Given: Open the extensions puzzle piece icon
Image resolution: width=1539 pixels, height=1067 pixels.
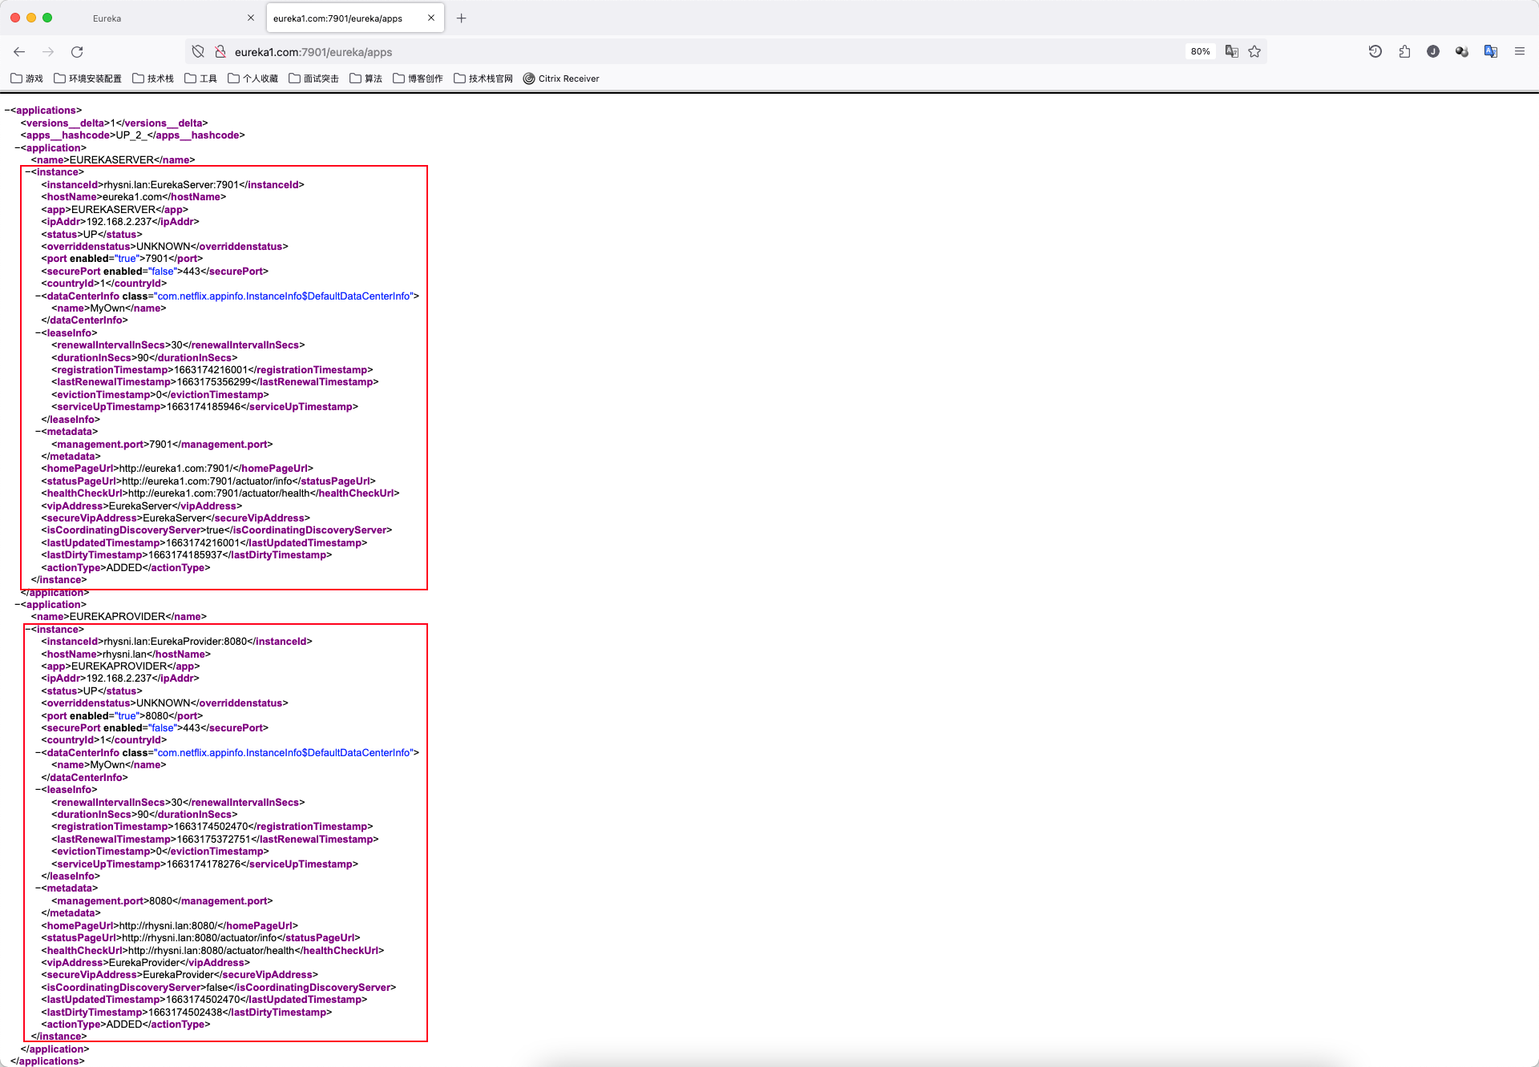Looking at the screenshot, I should point(1404,52).
